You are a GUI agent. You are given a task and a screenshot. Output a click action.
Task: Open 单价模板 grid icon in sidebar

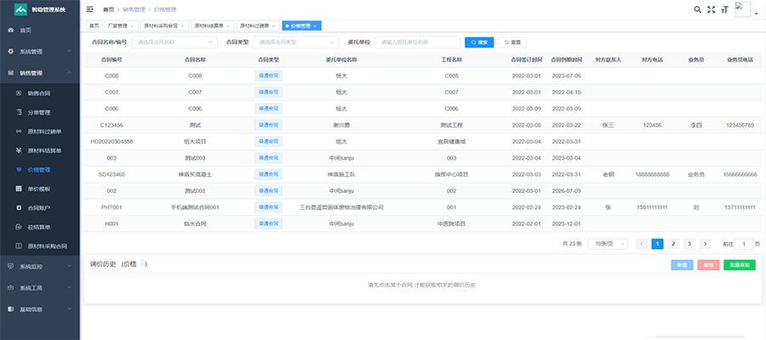19,189
